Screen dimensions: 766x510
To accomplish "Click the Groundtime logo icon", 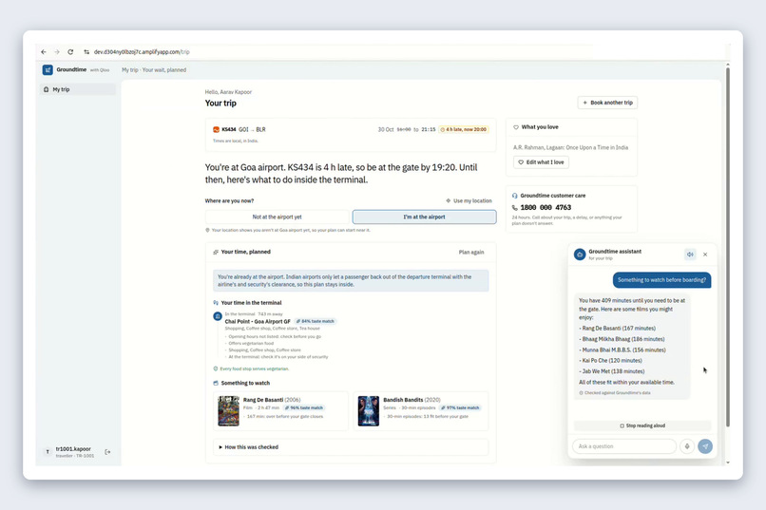I will pyautogui.click(x=48, y=69).
